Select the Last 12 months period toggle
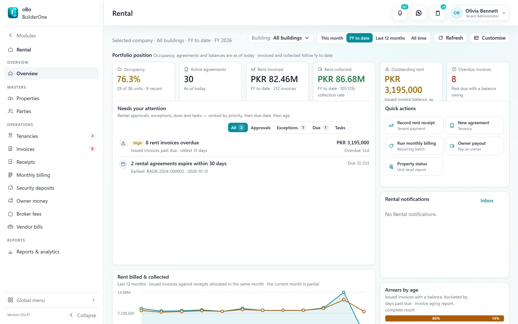The width and height of the screenshot is (518, 324). coord(390,38)
